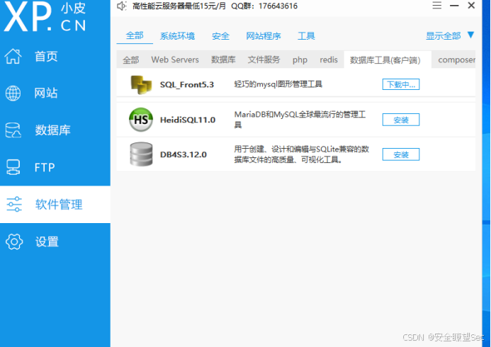Close the phpStudy window
The image size is (491, 347).
pyautogui.click(x=471, y=6)
